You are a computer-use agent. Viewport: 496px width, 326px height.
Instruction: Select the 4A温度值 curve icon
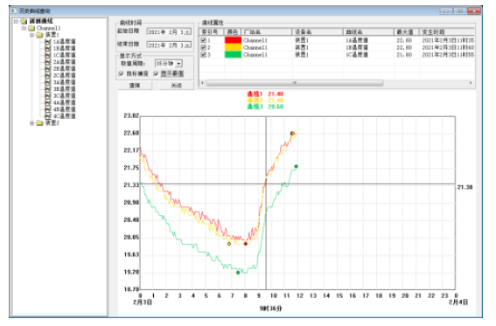(48, 102)
